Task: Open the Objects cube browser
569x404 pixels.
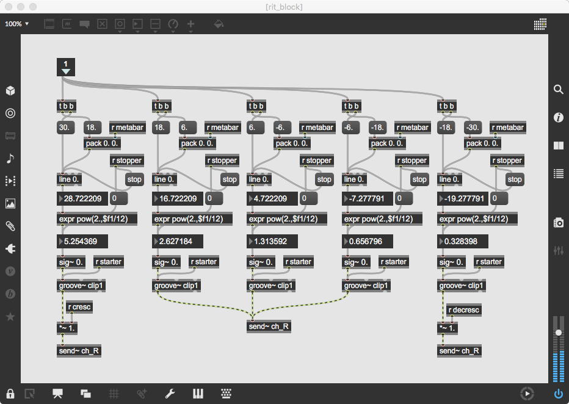Action: 10,91
